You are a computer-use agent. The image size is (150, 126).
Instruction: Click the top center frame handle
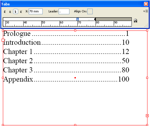75,30
